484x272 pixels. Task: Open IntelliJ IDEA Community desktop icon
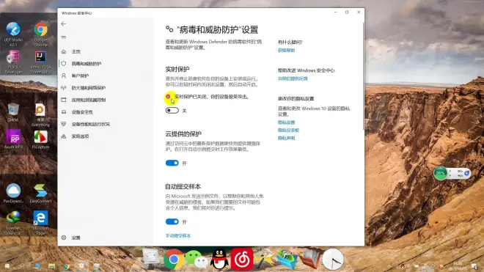click(x=40, y=62)
